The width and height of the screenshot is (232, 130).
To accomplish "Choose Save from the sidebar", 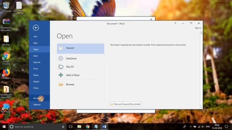I will pos(40,56).
